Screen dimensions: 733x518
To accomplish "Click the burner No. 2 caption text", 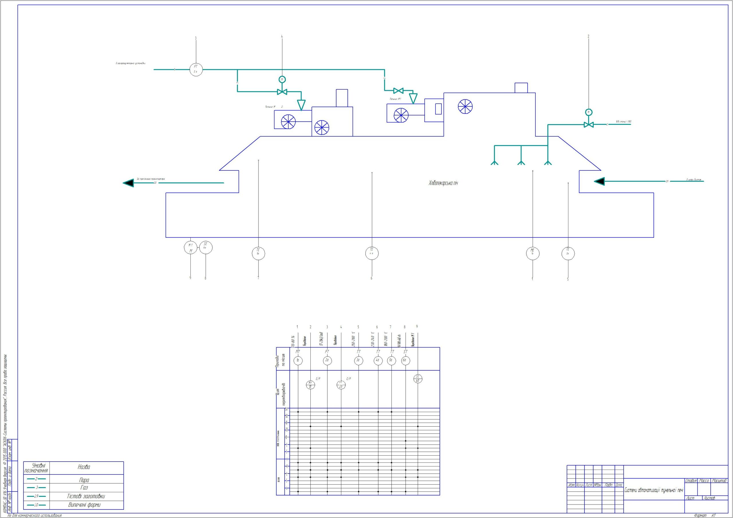I will click(x=274, y=107).
